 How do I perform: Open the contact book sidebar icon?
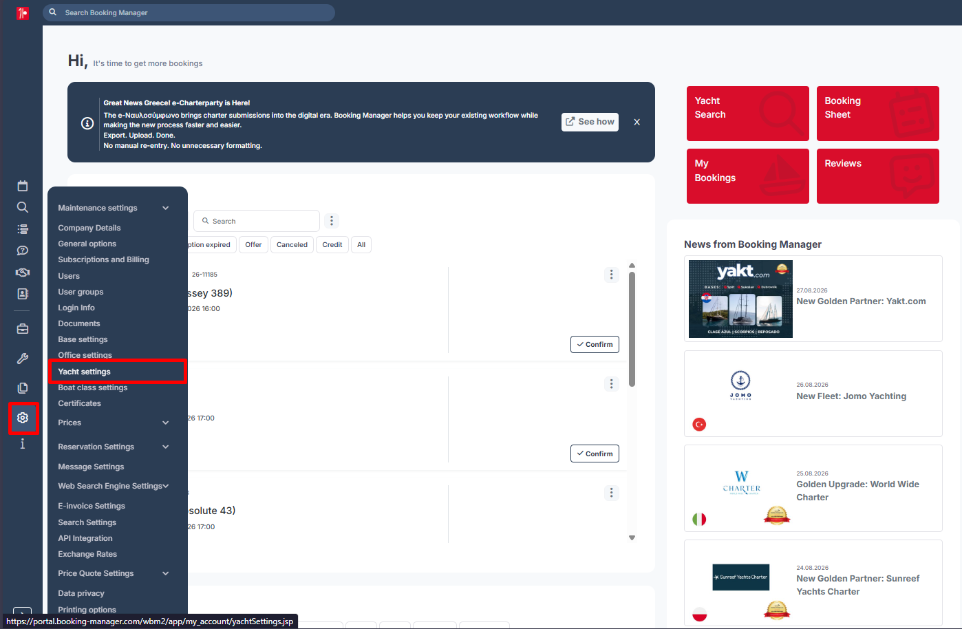(23, 294)
